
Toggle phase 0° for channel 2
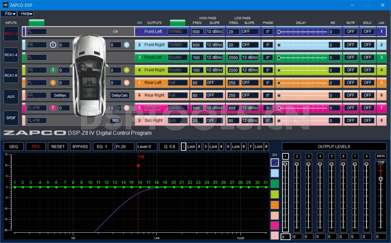pyautogui.click(x=268, y=45)
